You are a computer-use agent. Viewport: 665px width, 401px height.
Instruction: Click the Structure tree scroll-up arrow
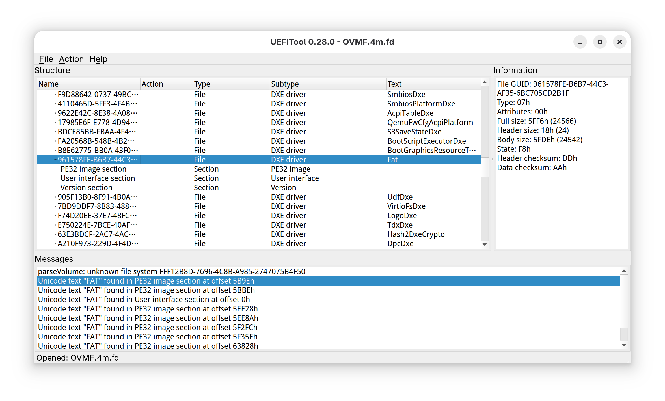tap(485, 82)
